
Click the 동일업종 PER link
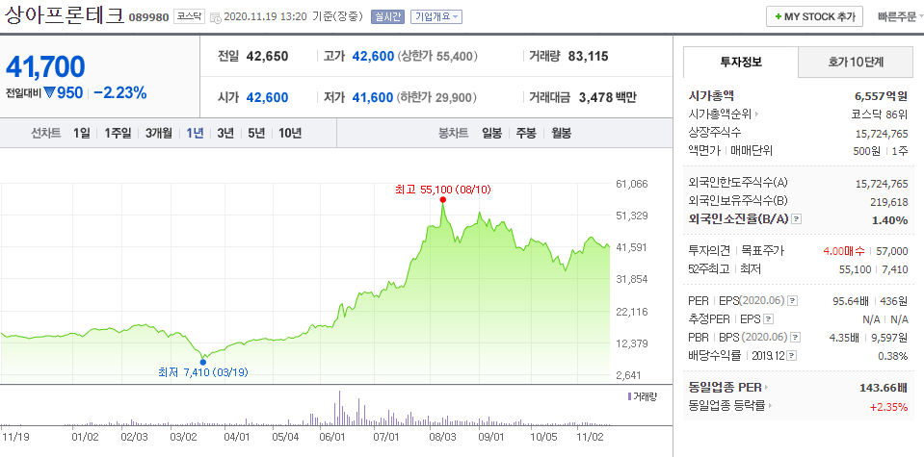coord(725,388)
